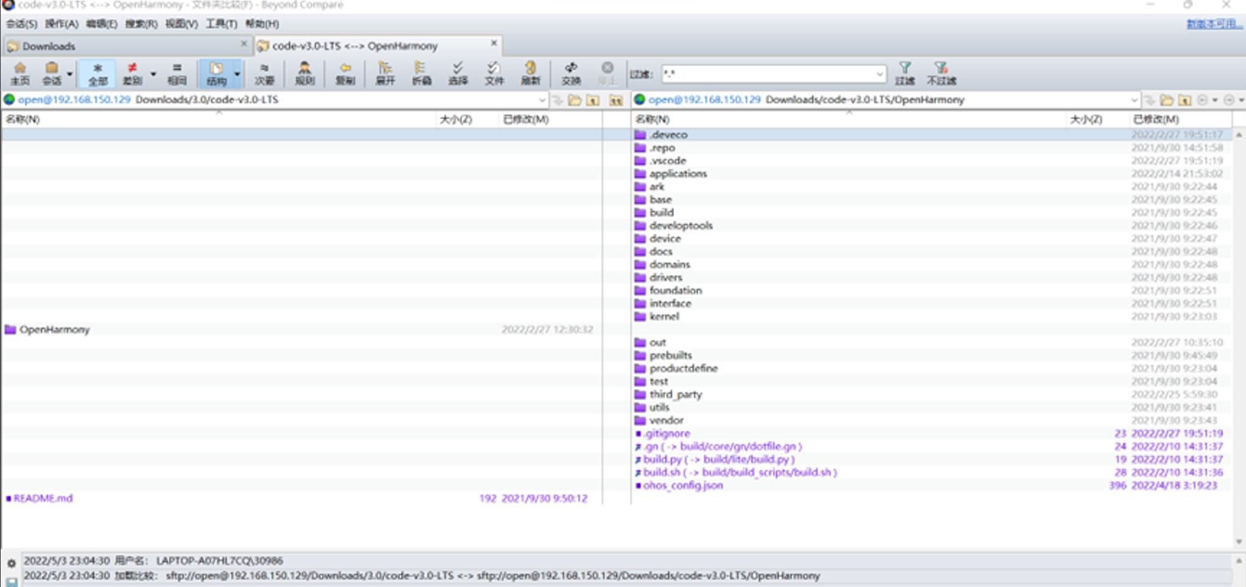Click right pane scrollbar down arrow

[x=1239, y=541]
